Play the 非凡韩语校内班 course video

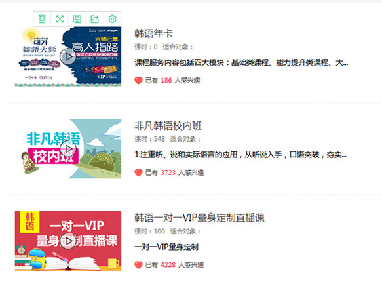click(68, 149)
